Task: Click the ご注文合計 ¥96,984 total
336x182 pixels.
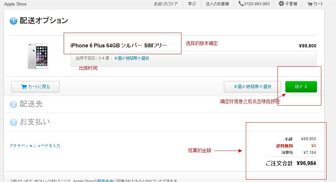Action: 306,163
